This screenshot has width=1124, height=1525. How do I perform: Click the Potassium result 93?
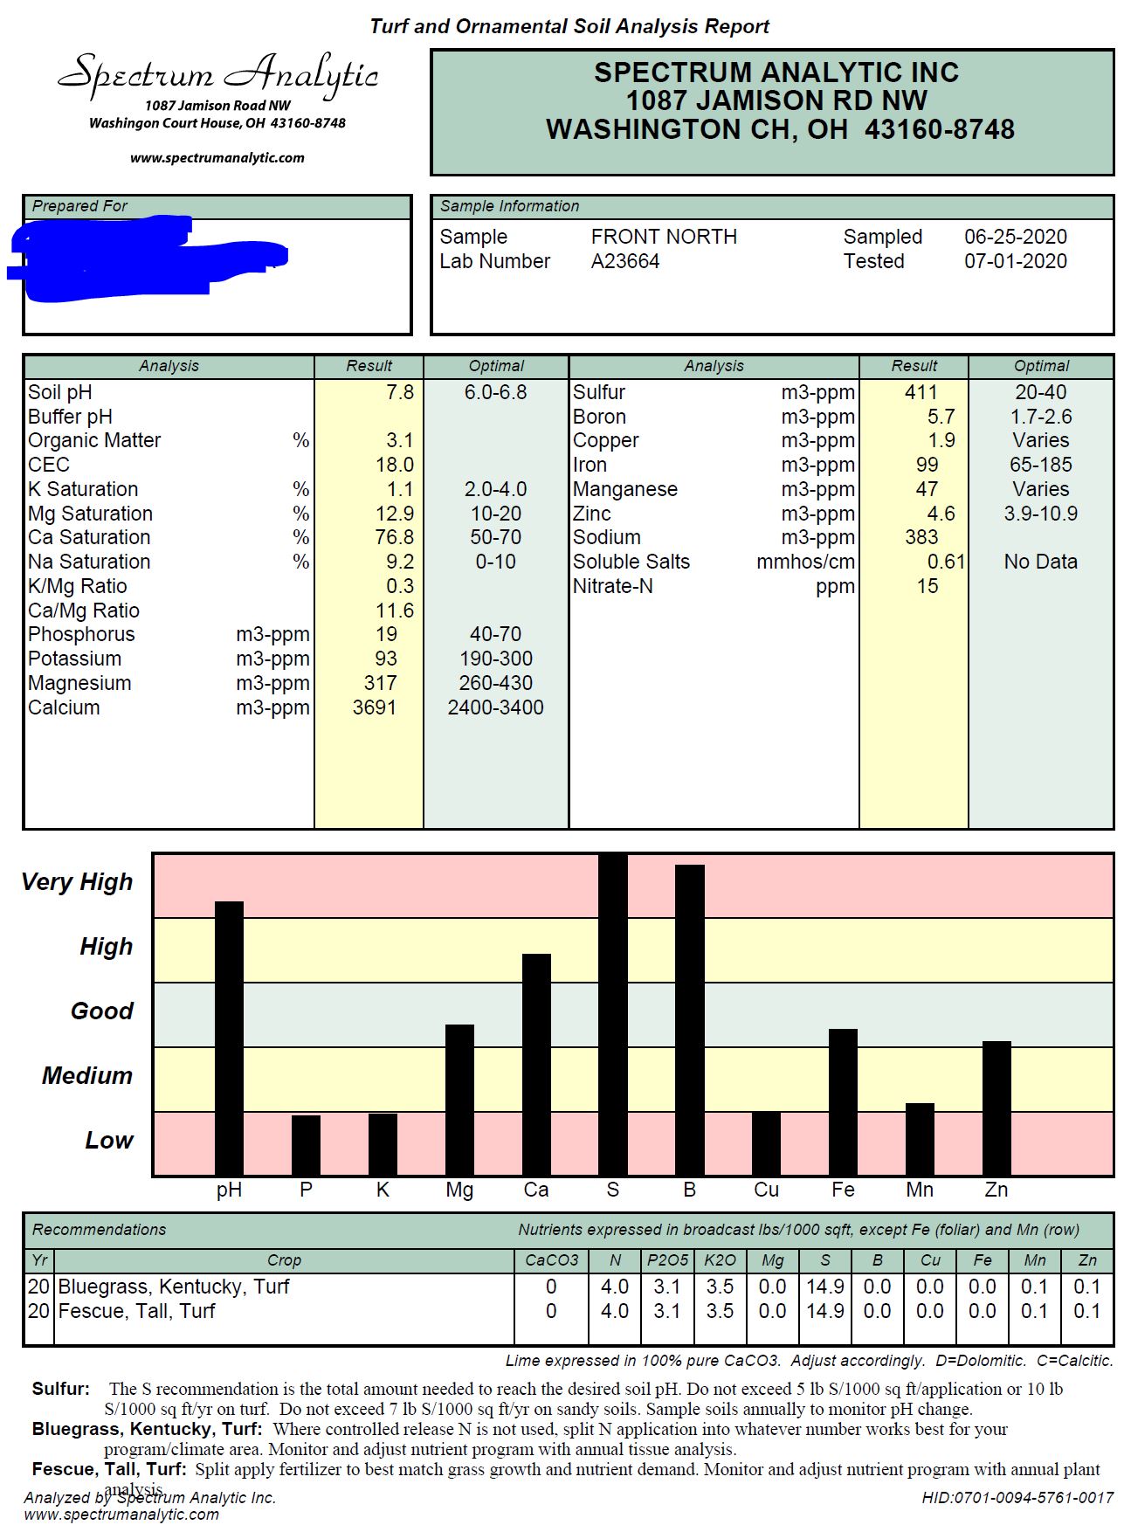(386, 659)
